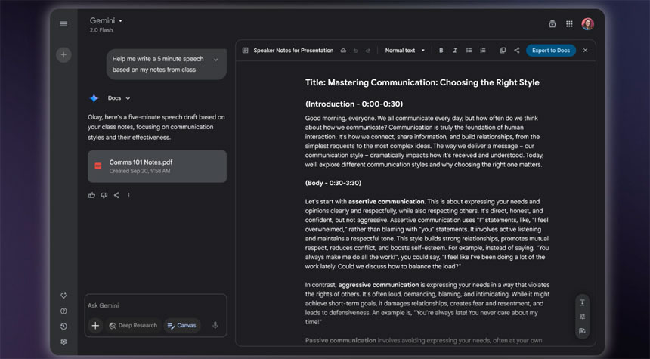Toggle the Canvas mode chip
This screenshot has height=359, width=650.
coord(182,326)
